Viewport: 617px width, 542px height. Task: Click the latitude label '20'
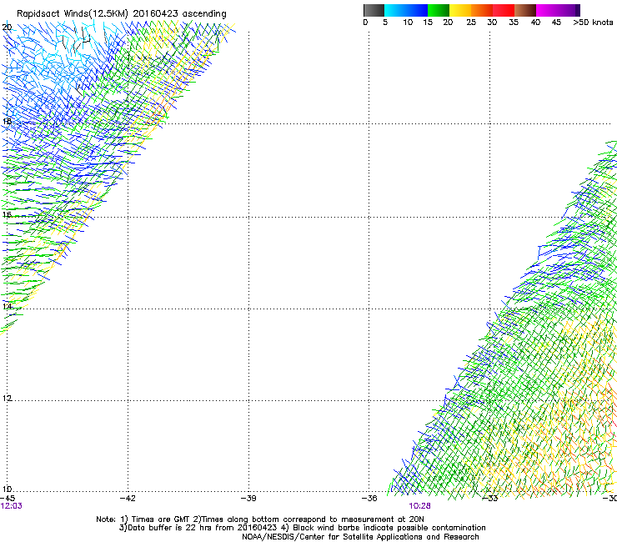[7, 28]
